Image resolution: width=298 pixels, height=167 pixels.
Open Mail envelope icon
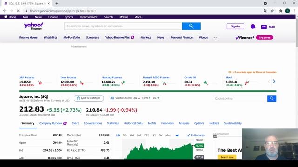tap(264, 27)
